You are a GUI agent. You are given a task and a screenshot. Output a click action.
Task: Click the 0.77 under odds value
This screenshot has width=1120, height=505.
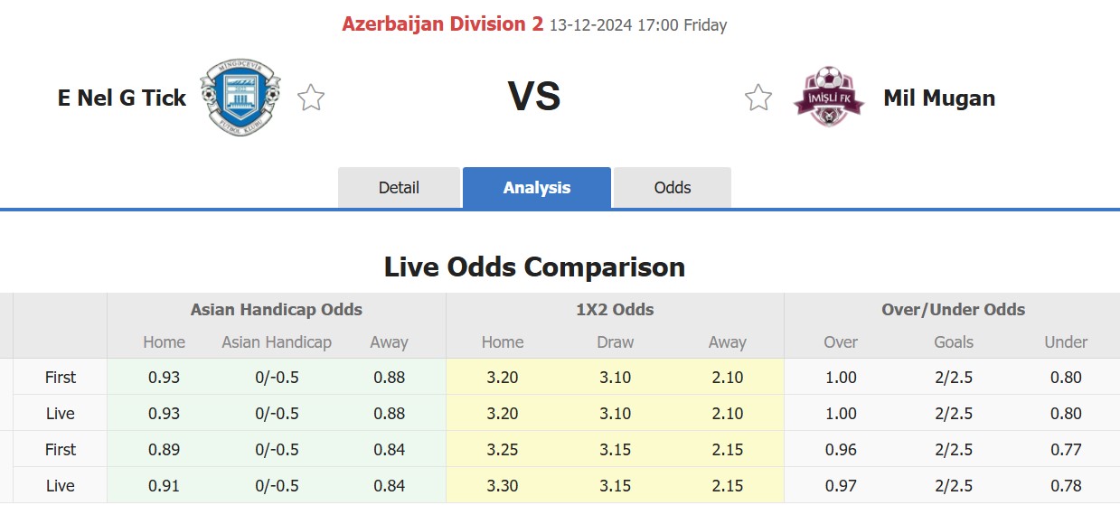[x=1066, y=450]
